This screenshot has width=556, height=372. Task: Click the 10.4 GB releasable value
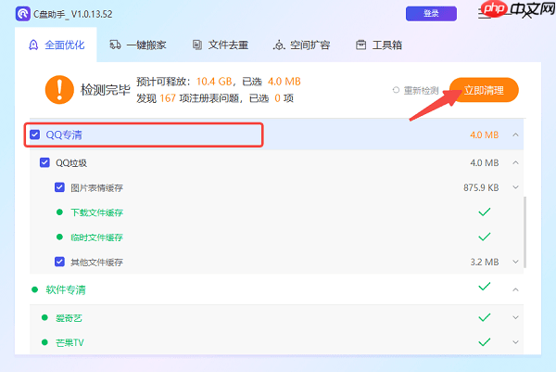[214, 82]
